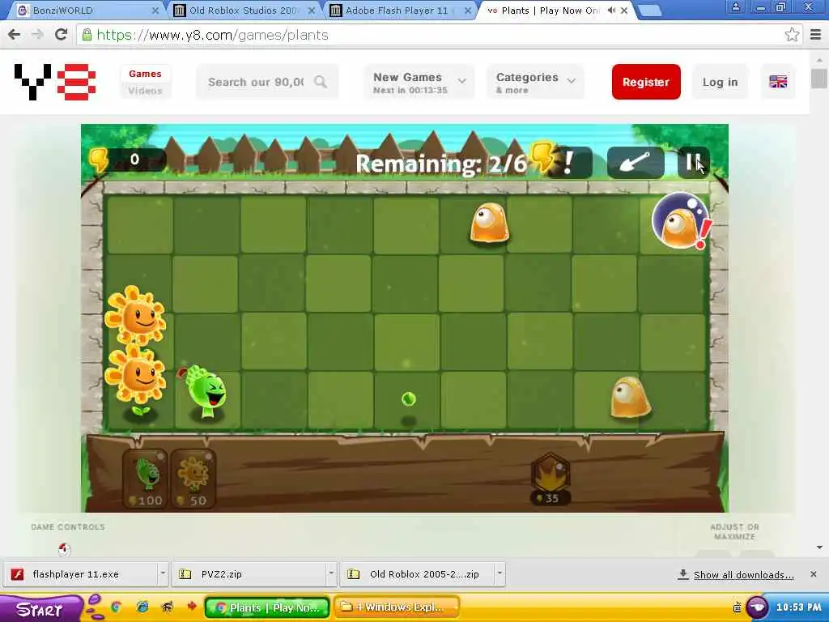
Task: Click the green pea projectile
Action: (x=408, y=398)
